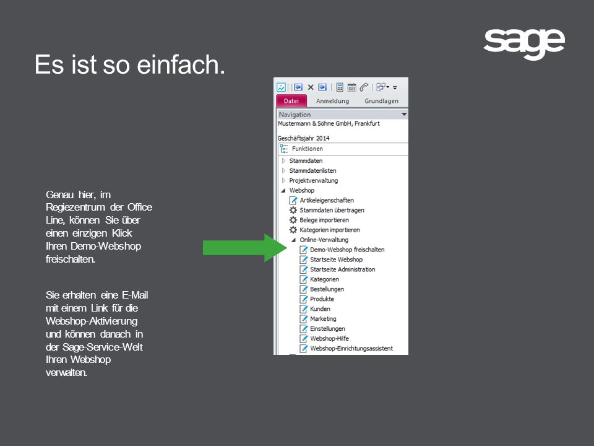
Task: Click the gear icon for Belege importieren
Action: point(293,220)
